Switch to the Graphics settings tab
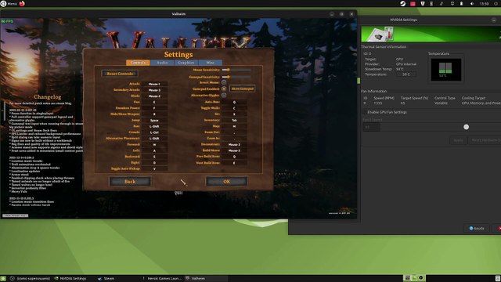The image size is (501, 282). [x=186, y=63]
